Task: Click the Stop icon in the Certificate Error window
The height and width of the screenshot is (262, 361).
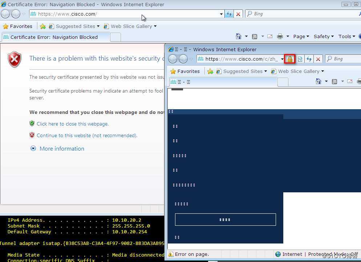Action: [238, 14]
